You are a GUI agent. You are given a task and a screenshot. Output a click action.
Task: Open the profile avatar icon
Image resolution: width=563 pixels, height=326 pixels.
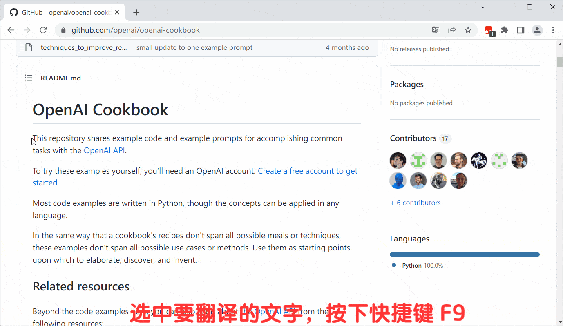537,30
